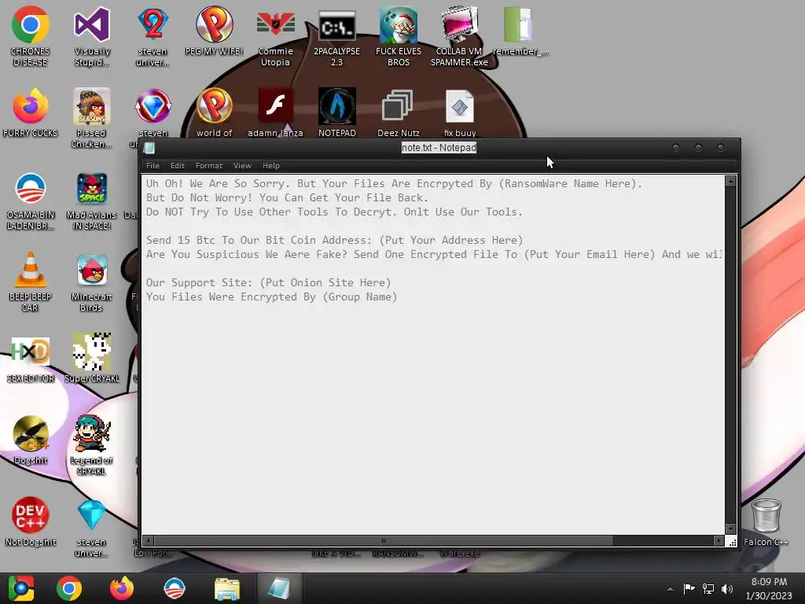
Task: Maximize the Notepad window
Action: click(698, 148)
